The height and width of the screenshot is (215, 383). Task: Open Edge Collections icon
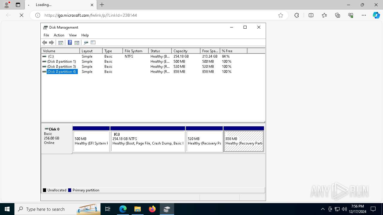tap(338, 15)
